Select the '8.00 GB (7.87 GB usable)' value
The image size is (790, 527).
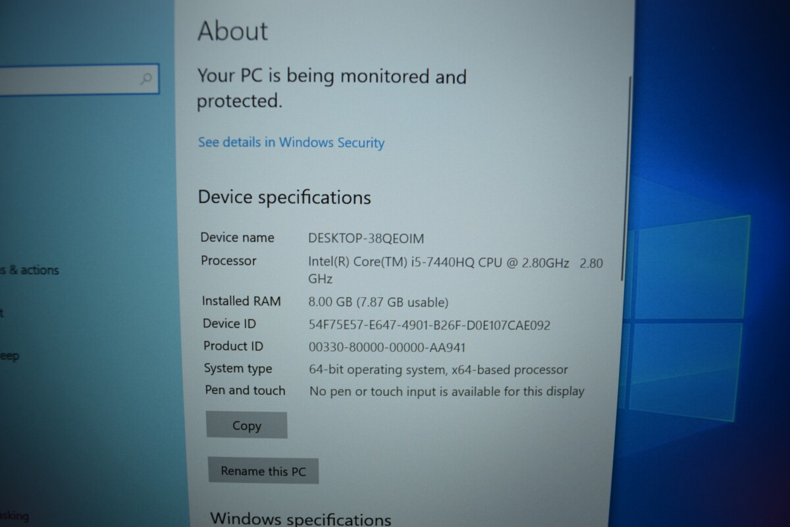(379, 302)
